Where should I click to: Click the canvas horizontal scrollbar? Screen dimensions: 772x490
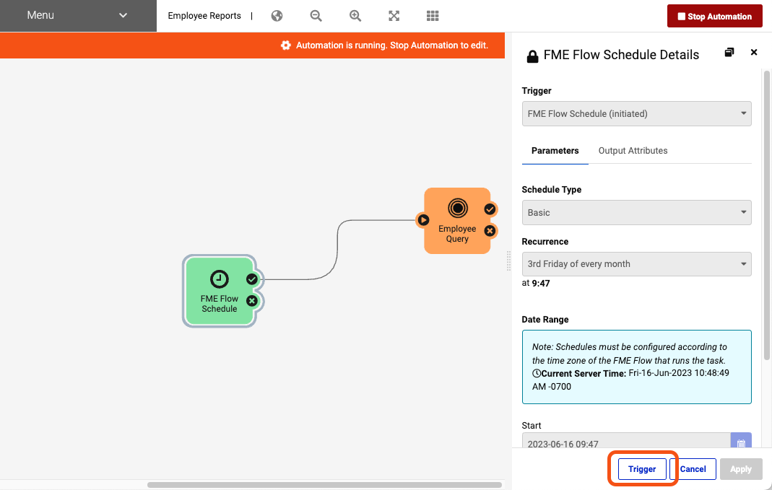[x=324, y=485]
